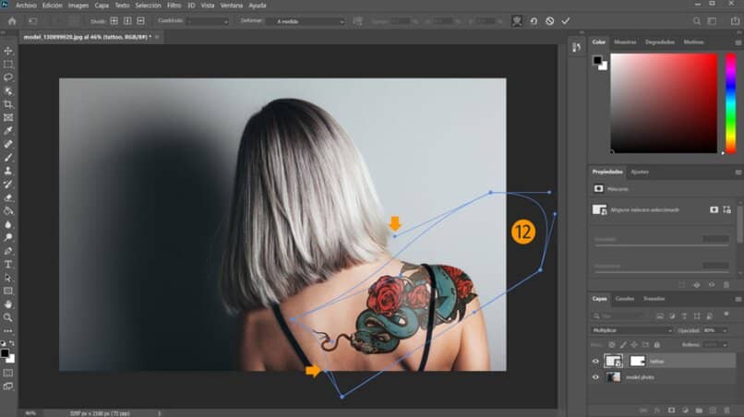Select the Move tool
The height and width of the screenshot is (417, 744).
point(8,51)
